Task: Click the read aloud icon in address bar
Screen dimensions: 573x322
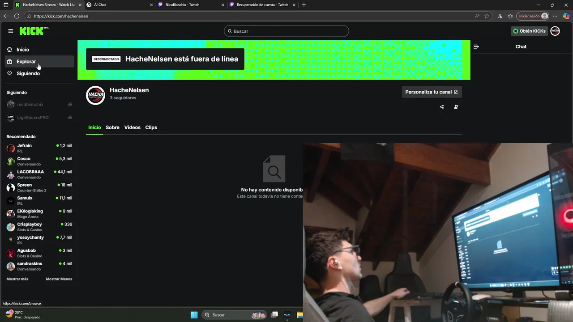Action: [x=477, y=16]
